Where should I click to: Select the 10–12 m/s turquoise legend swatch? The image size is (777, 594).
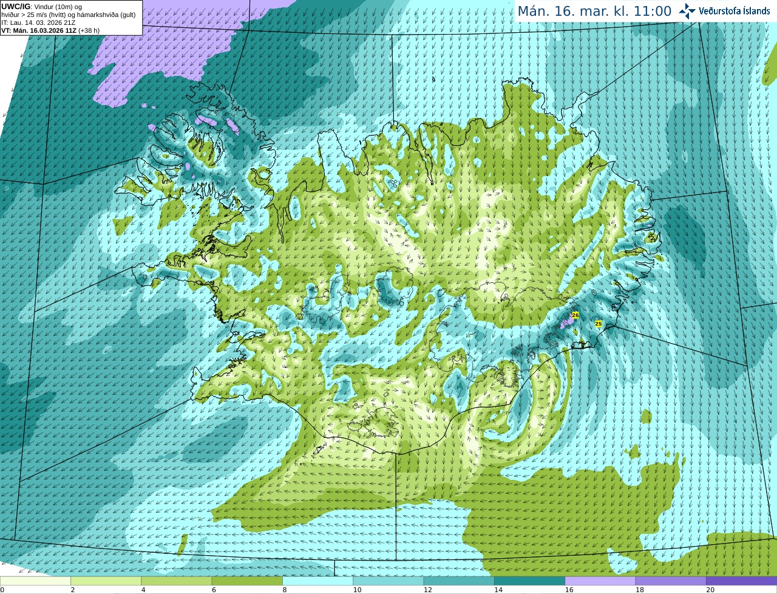click(x=388, y=581)
